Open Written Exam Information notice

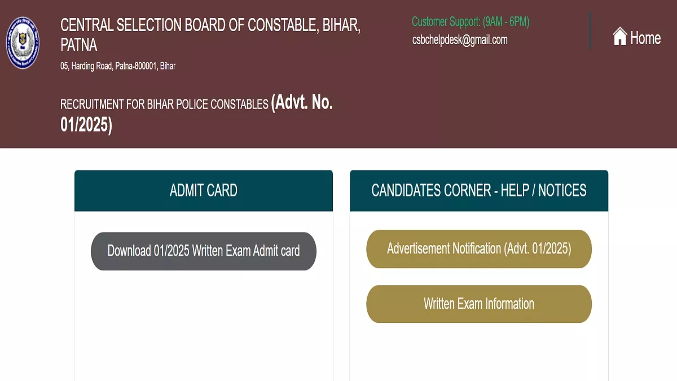tap(479, 304)
